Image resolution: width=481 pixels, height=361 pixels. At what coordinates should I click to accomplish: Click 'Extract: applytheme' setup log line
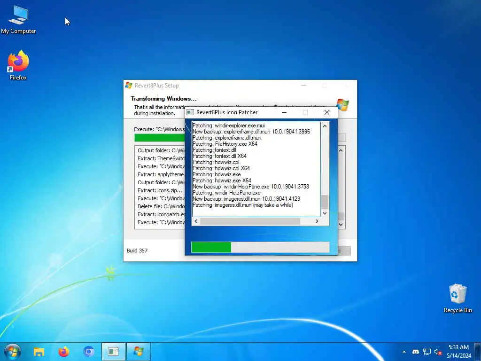pyautogui.click(x=161, y=174)
